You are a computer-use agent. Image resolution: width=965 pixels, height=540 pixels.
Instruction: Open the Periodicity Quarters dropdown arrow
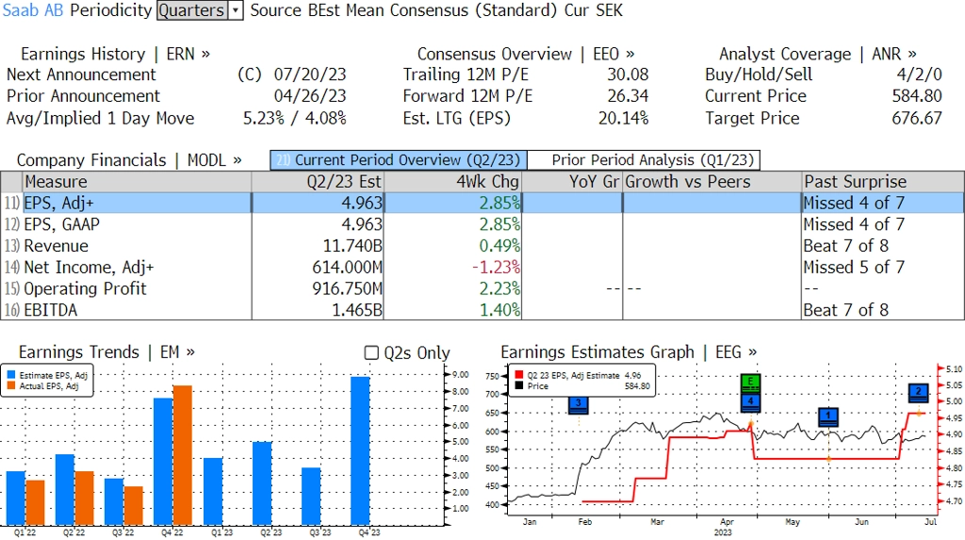click(236, 10)
